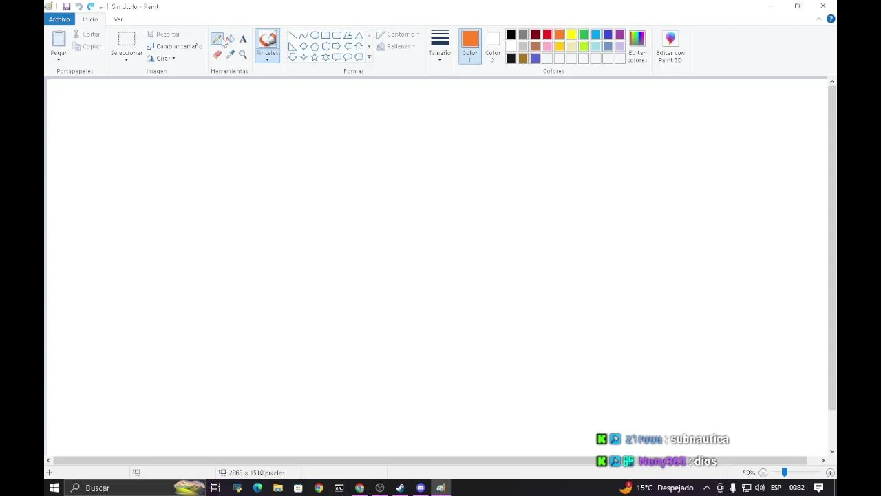Collapse the ribbon with the chevron
The image size is (881, 496).
point(818,19)
